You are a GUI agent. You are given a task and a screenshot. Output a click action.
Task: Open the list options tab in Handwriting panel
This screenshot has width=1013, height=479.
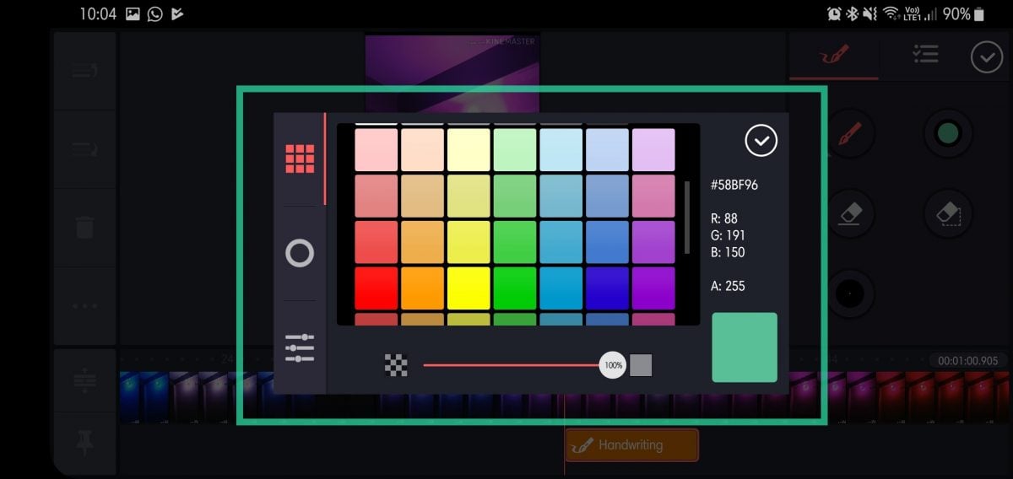tap(925, 55)
